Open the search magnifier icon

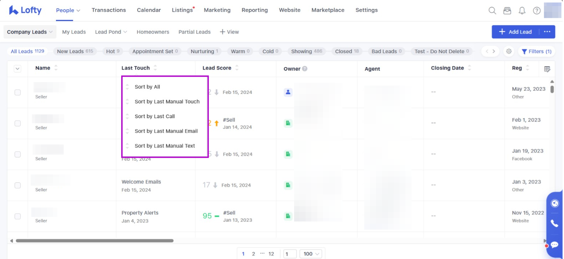pos(492,10)
